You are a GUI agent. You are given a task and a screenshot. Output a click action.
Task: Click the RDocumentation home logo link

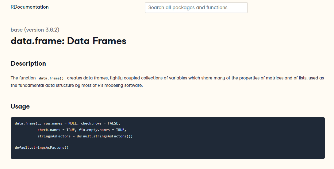(29, 7)
